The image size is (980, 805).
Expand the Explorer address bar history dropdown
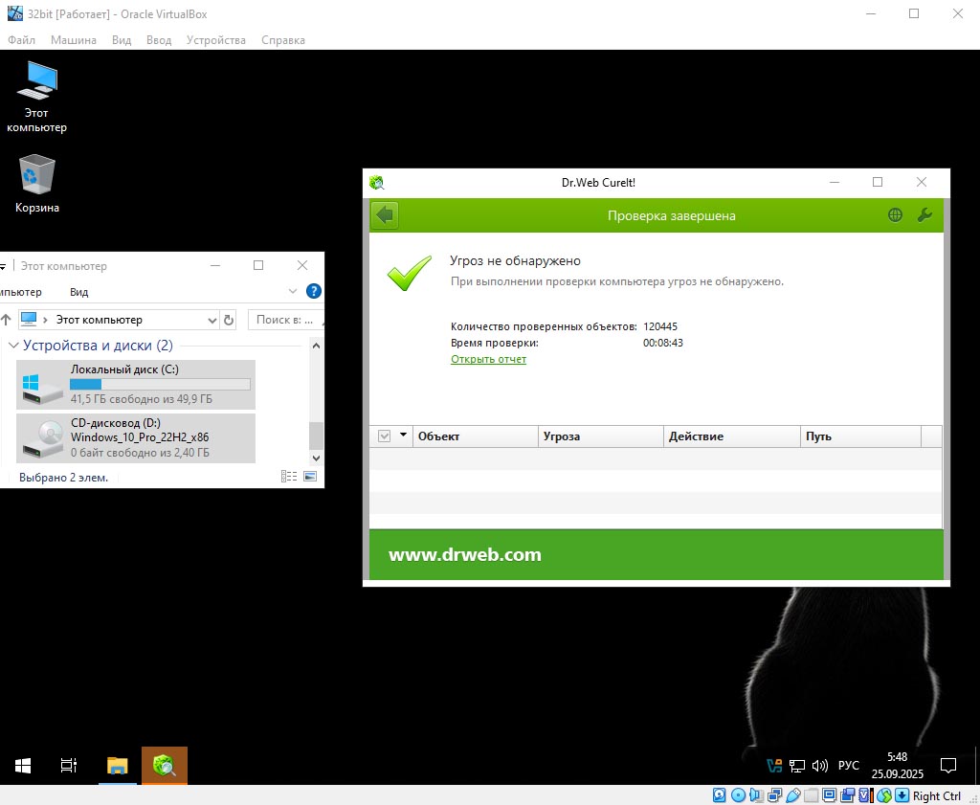(212, 320)
